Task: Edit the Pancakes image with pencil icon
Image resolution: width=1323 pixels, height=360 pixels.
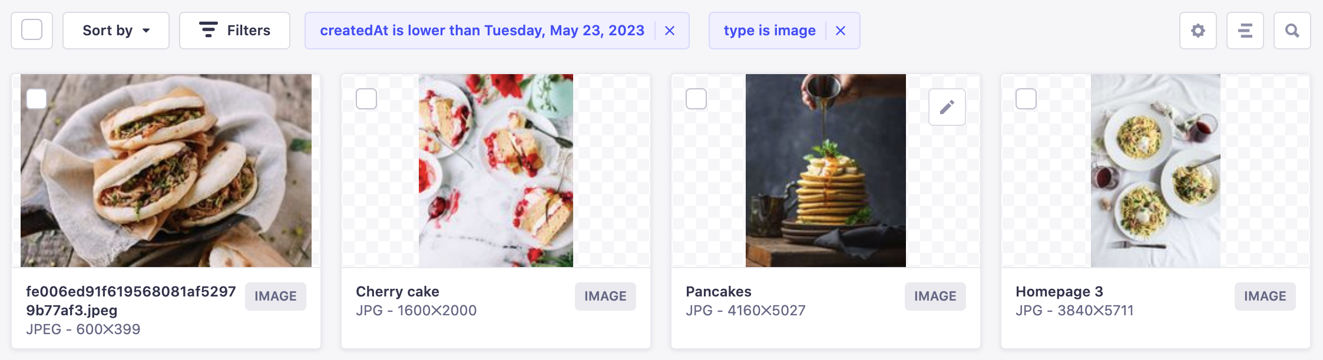Action: pos(947,107)
